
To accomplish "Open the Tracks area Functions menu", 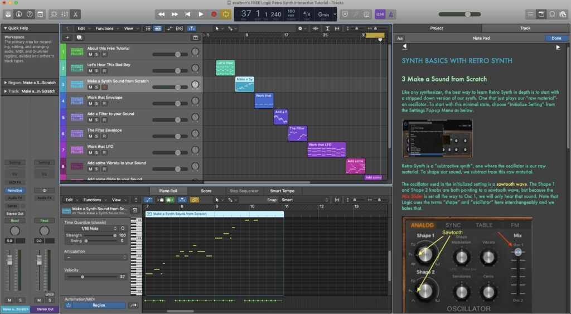I will [107, 28].
